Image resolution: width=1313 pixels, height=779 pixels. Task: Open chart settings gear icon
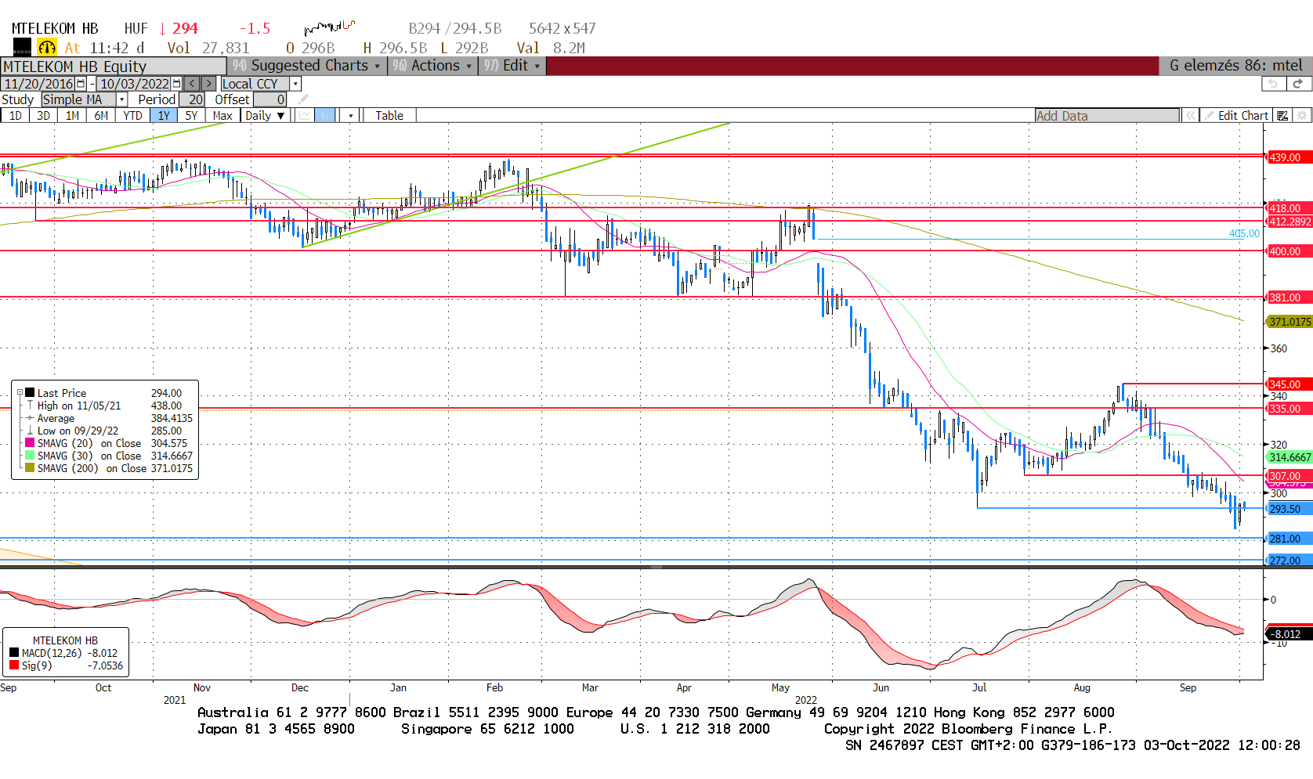point(1302,116)
